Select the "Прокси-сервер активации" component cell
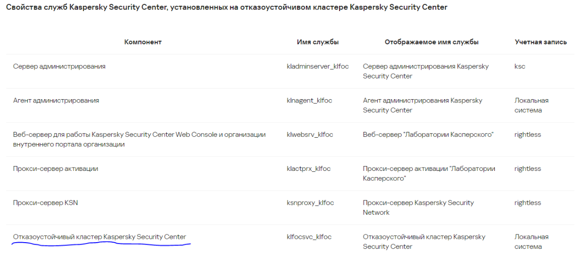The image size is (578, 259). [55, 169]
